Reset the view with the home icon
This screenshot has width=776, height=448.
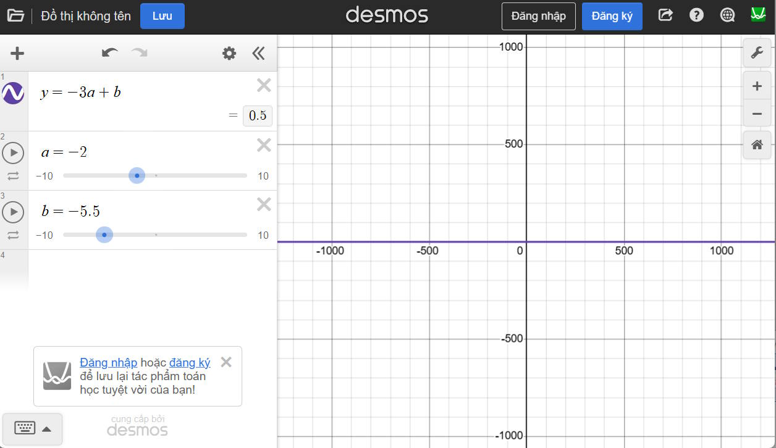click(757, 144)
